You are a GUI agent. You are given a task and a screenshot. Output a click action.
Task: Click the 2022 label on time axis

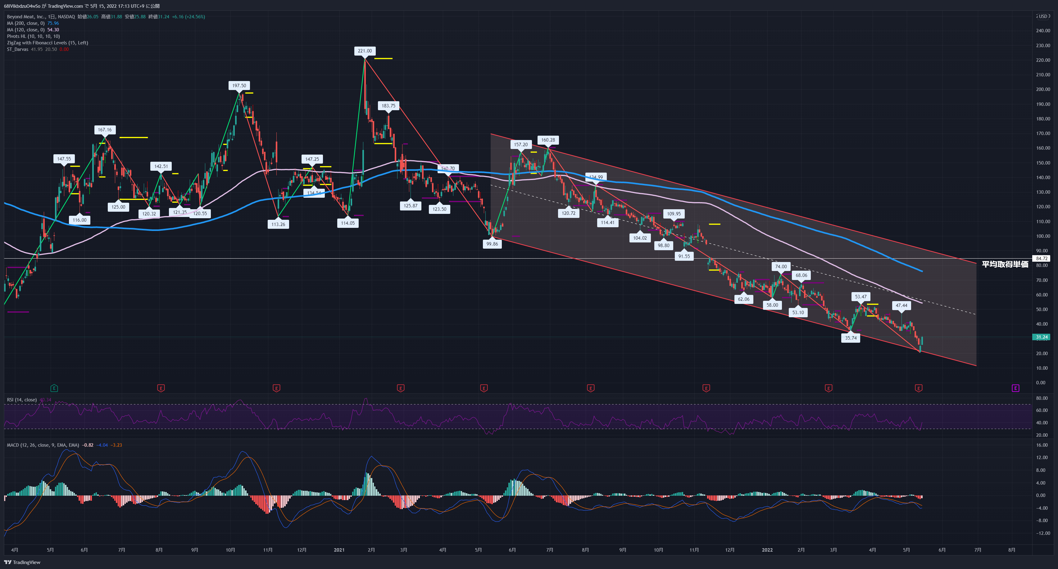coord(767,550)
